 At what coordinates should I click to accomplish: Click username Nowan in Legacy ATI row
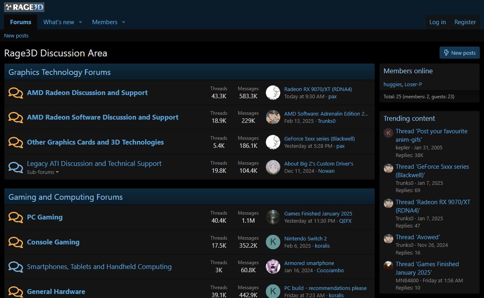click(326, 171)
